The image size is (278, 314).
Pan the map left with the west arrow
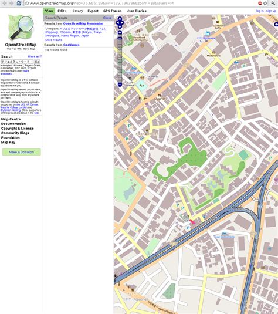[117, 23]
